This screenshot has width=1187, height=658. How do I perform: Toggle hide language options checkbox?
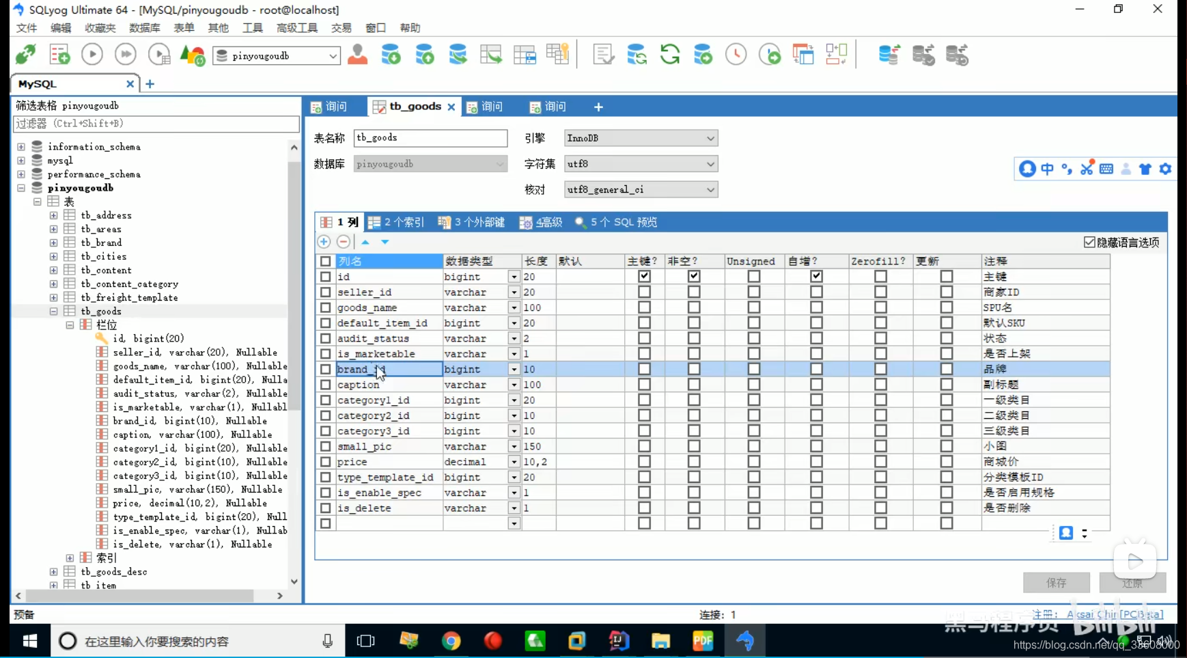[1089, 243]
